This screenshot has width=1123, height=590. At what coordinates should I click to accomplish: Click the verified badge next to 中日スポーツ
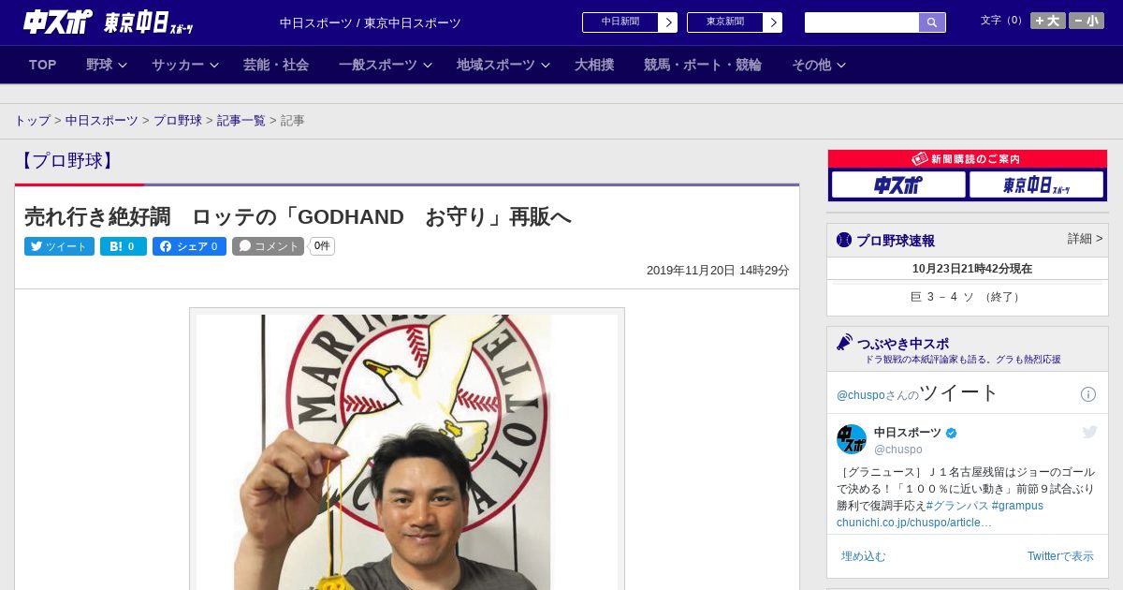(952, 434)
